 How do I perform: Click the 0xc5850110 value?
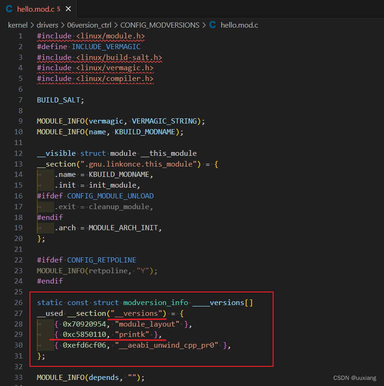85,335
